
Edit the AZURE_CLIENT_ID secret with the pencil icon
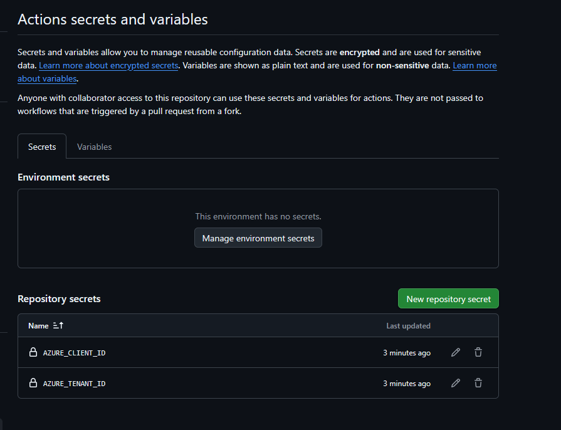coord(456,352)
